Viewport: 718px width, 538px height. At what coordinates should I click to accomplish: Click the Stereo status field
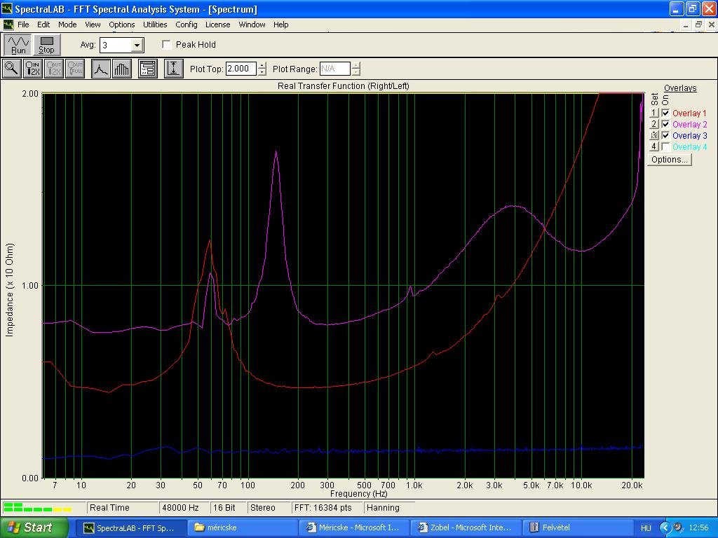tap(268, 508)
